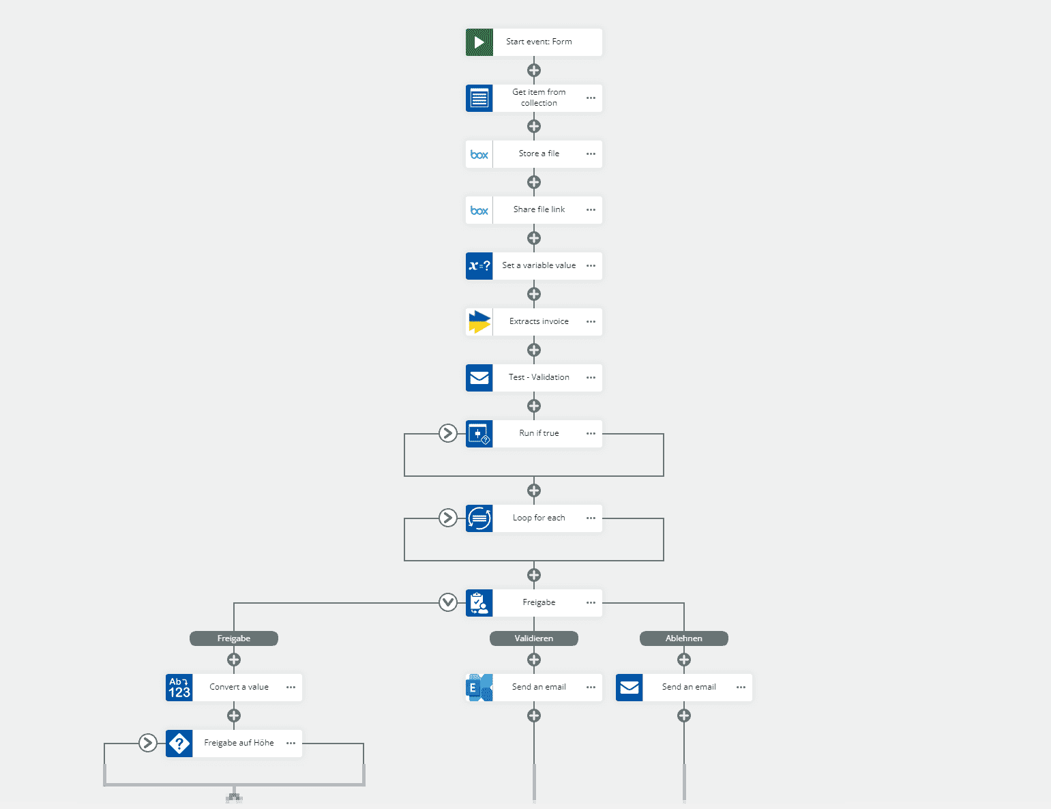The width and height of the screenshot is (1051, 809).
Task: Select the Ablehnen branch label
Action: [684, 638]
